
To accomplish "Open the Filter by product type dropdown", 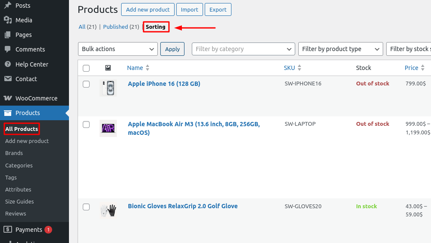I will point(340,49).
